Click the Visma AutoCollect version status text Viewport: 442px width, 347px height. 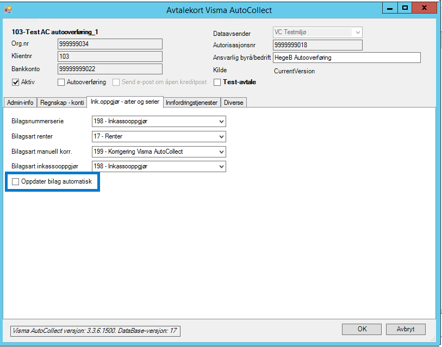[x=95, y=331]
